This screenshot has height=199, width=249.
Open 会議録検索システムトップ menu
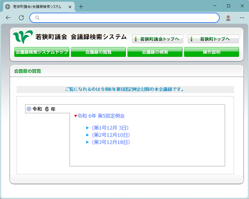(42, 52)
